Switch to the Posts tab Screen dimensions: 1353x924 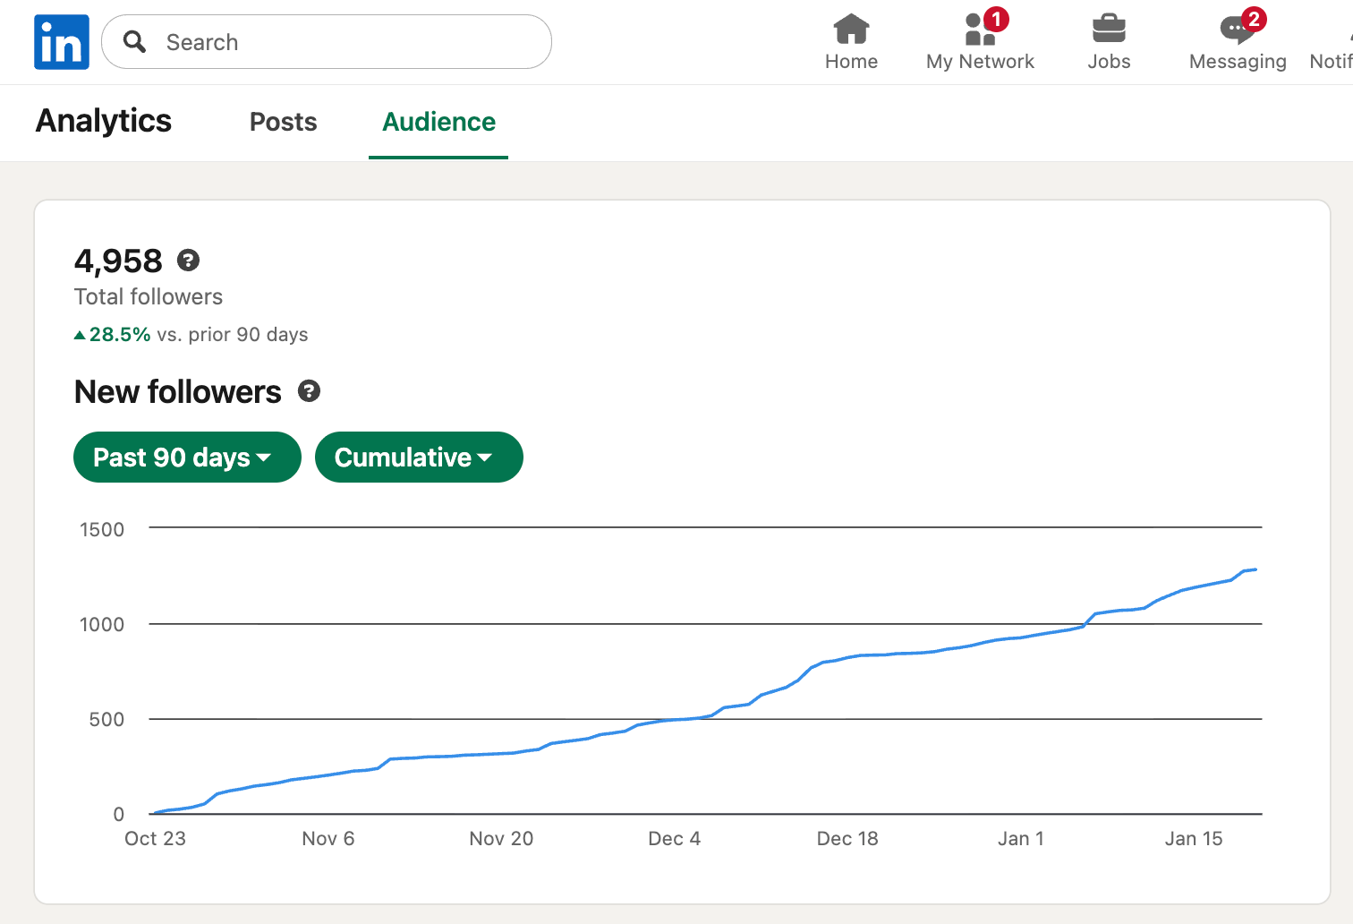[283, 122]
